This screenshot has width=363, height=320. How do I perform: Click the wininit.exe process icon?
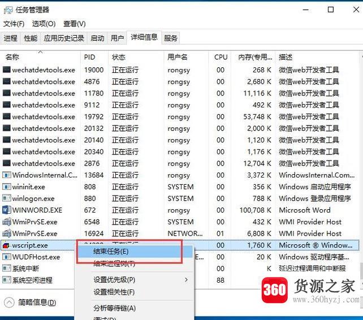click(6, 187)
